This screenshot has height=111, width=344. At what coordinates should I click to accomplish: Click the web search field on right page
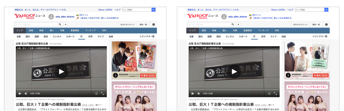click(x=310, y=10)
